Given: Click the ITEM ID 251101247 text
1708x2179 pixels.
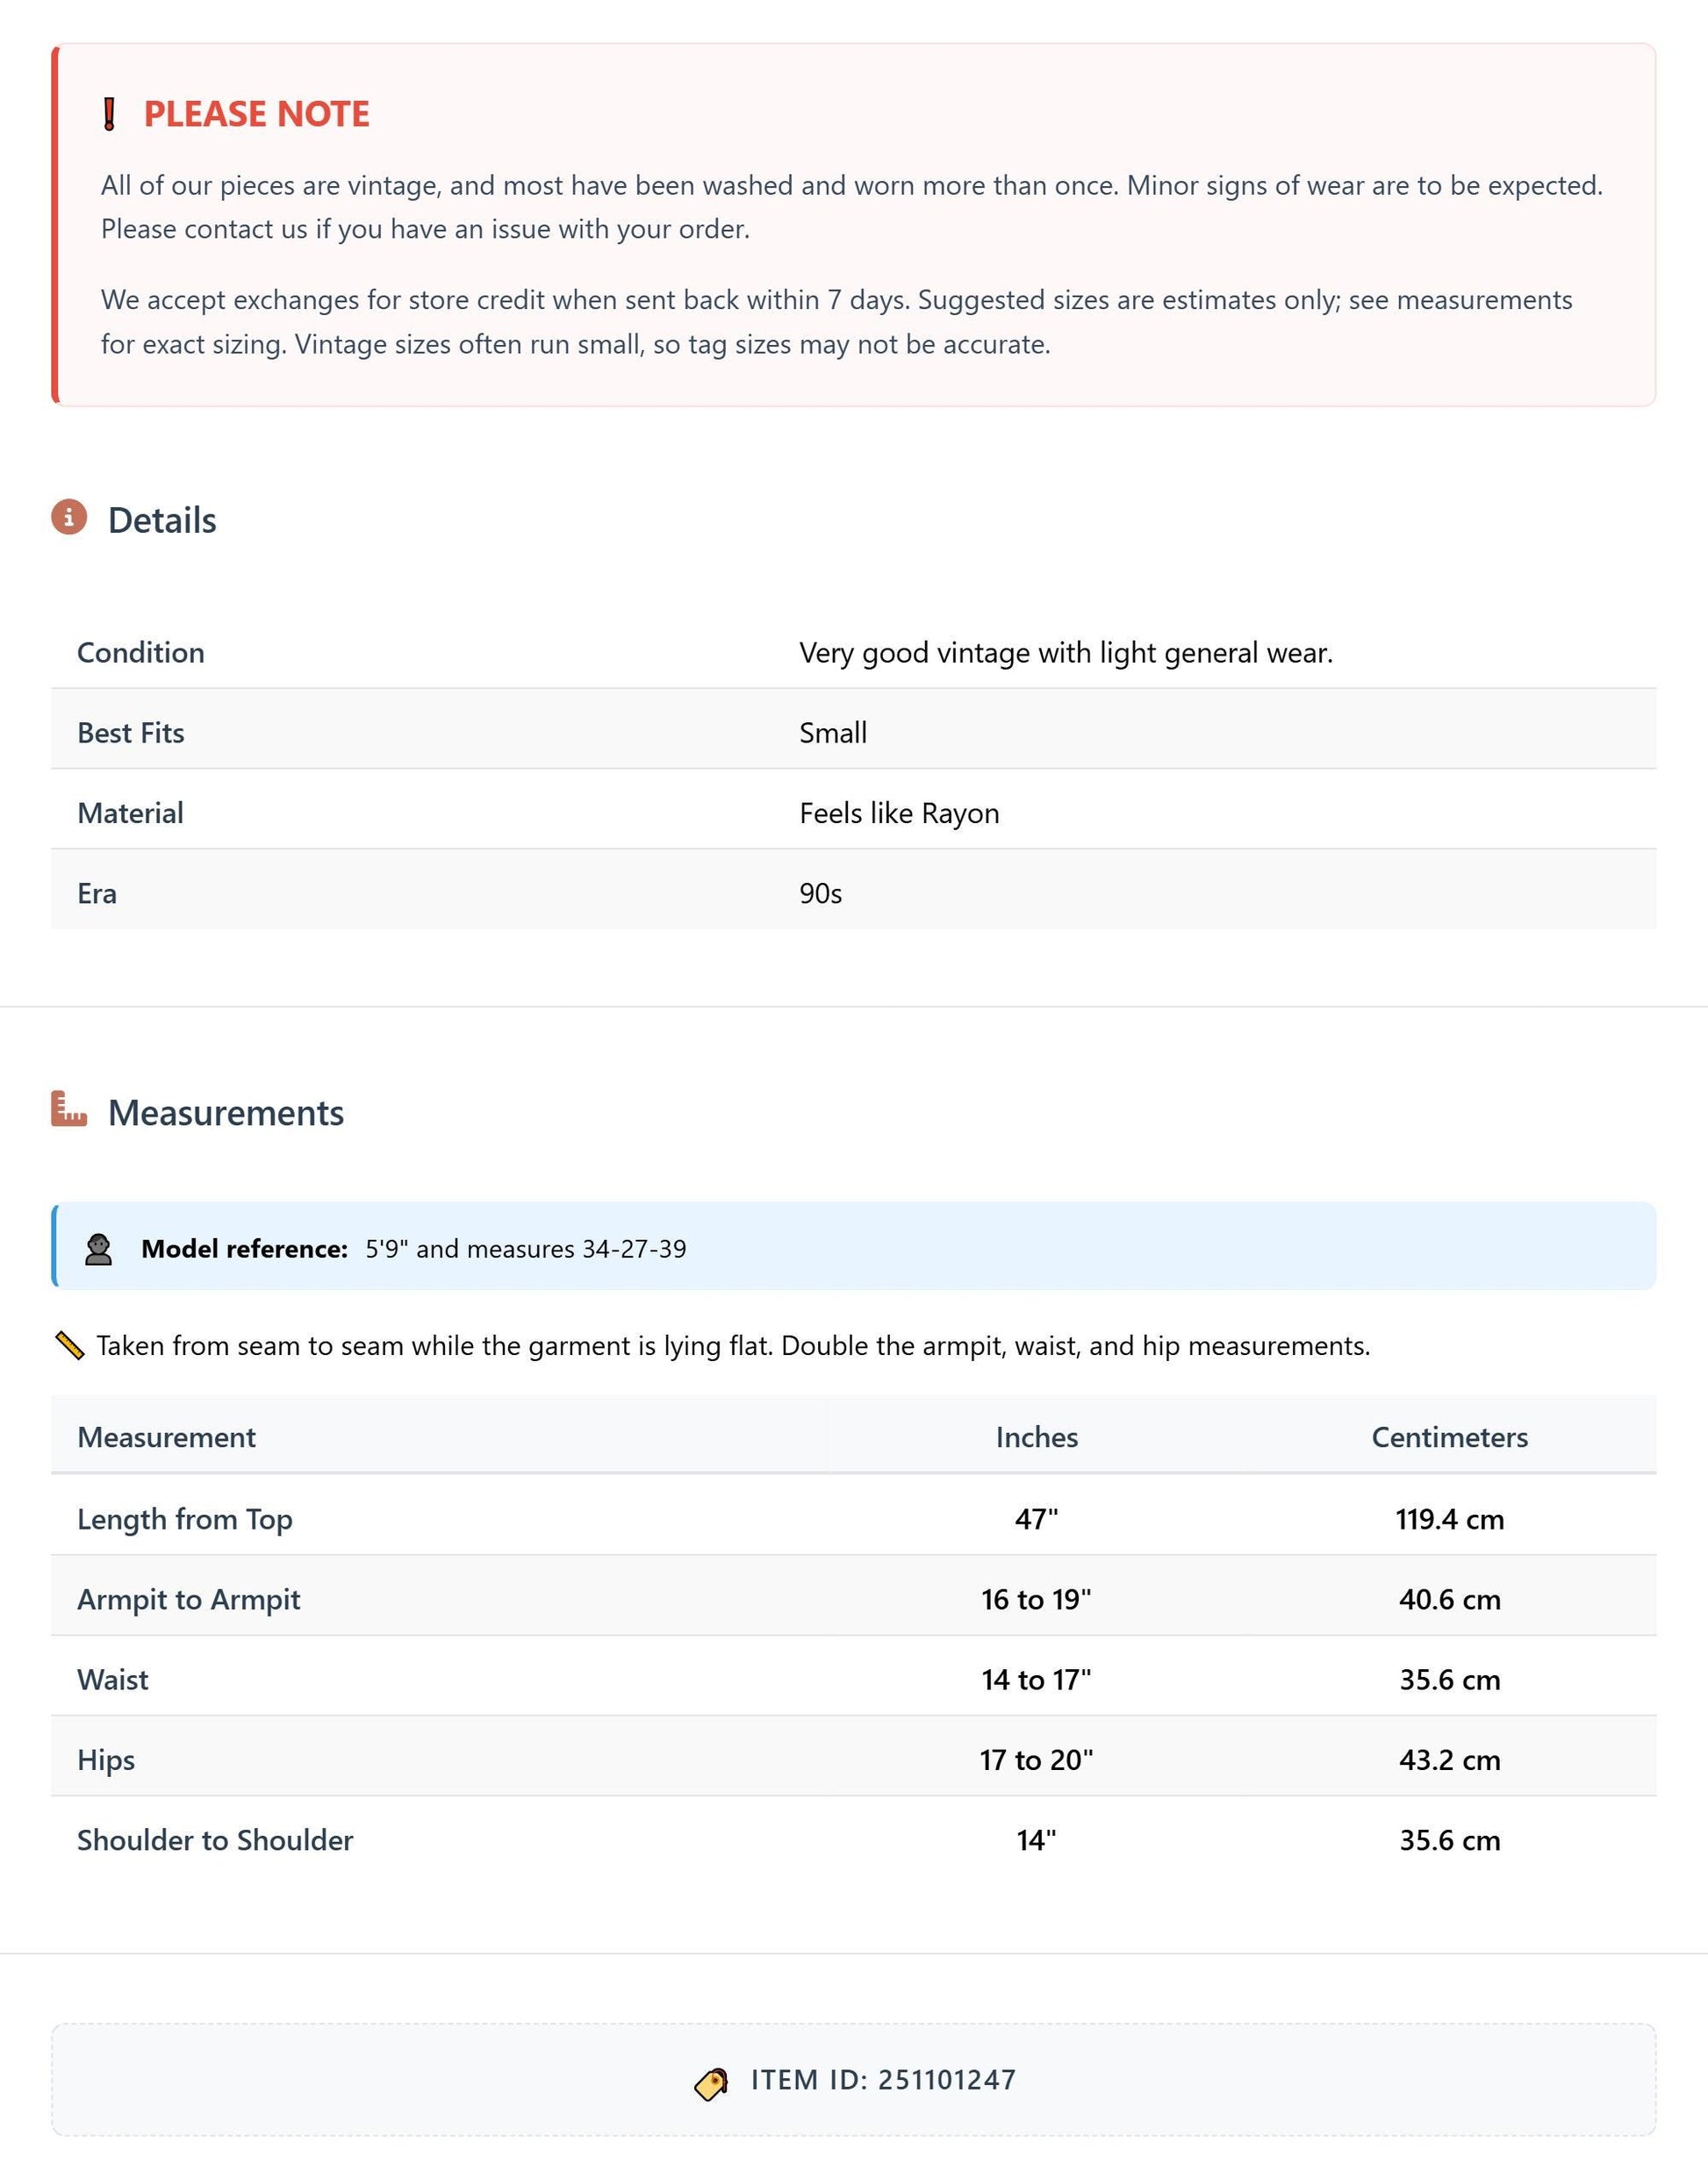Looking at the screenshot, I should (883, 2080).
